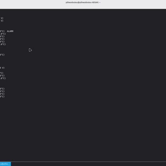
Task: Click the .0°C) line just above the final group
Action: (x=3, y=78)
